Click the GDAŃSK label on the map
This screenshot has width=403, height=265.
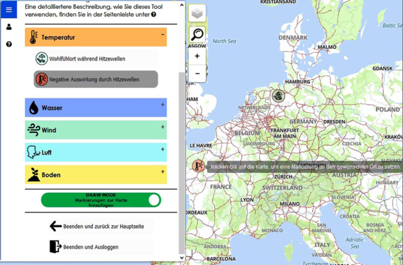point(382,68)
